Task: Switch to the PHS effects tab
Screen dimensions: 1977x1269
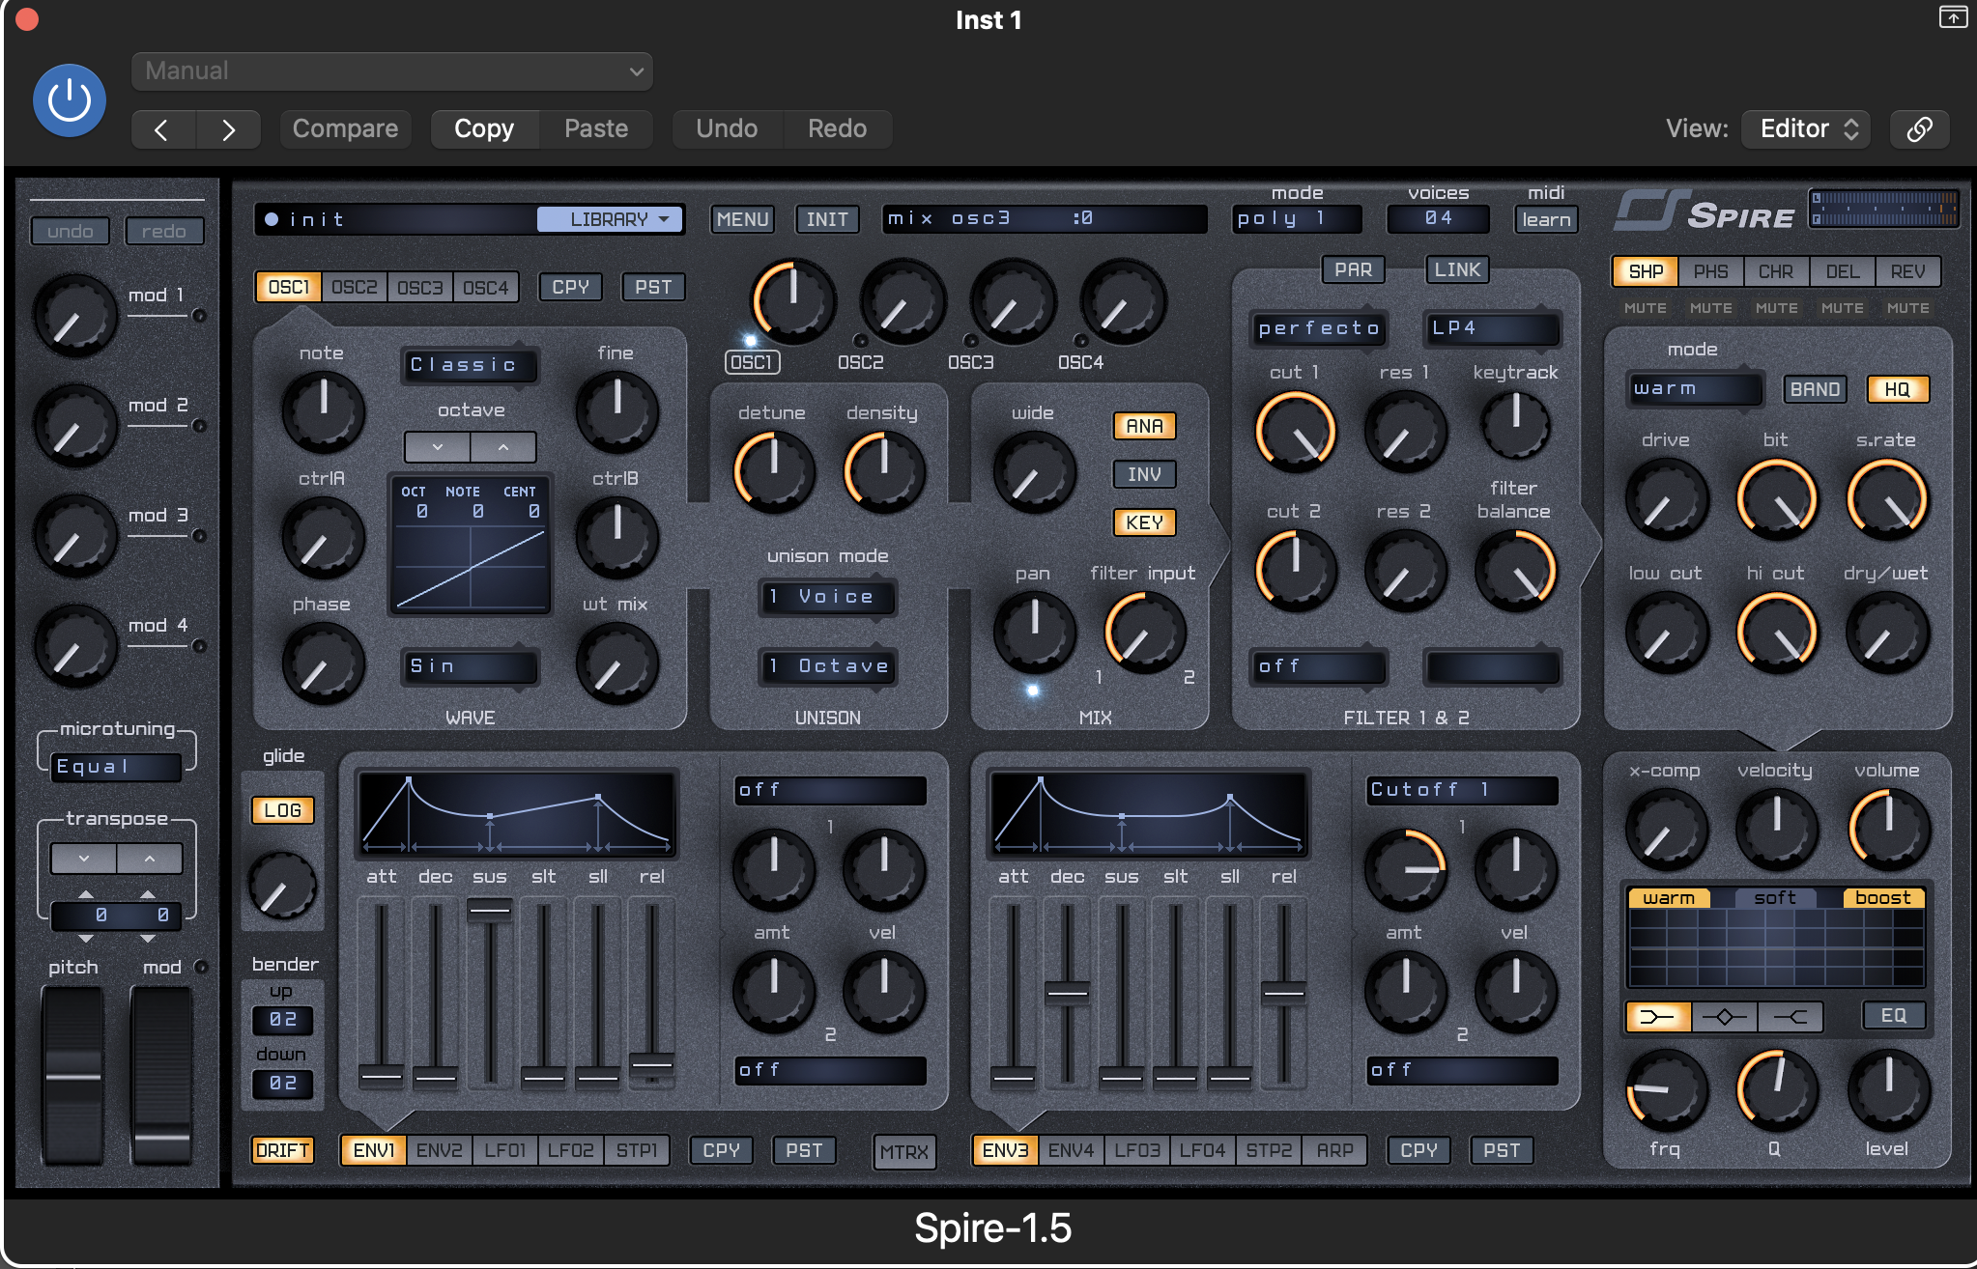Action: (x=1710, y=271)
